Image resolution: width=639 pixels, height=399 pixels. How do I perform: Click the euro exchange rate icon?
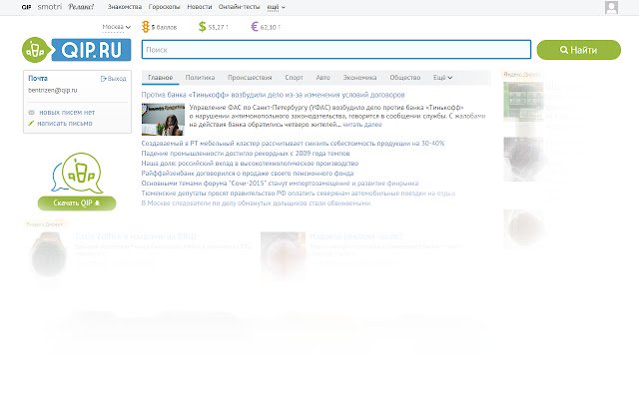[x=255, y=27]
